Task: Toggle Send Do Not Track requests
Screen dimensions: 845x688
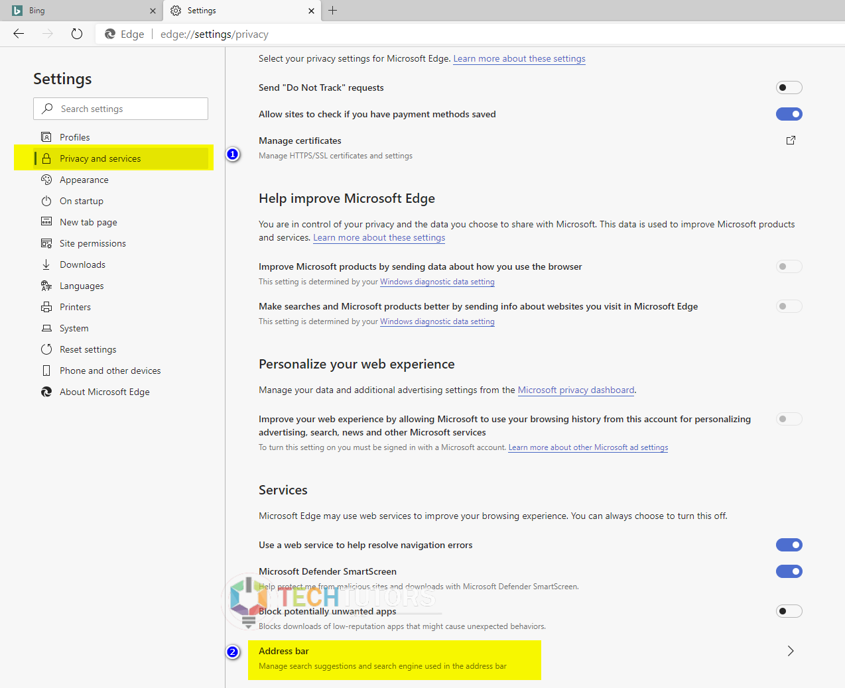Action: point(789,87)
